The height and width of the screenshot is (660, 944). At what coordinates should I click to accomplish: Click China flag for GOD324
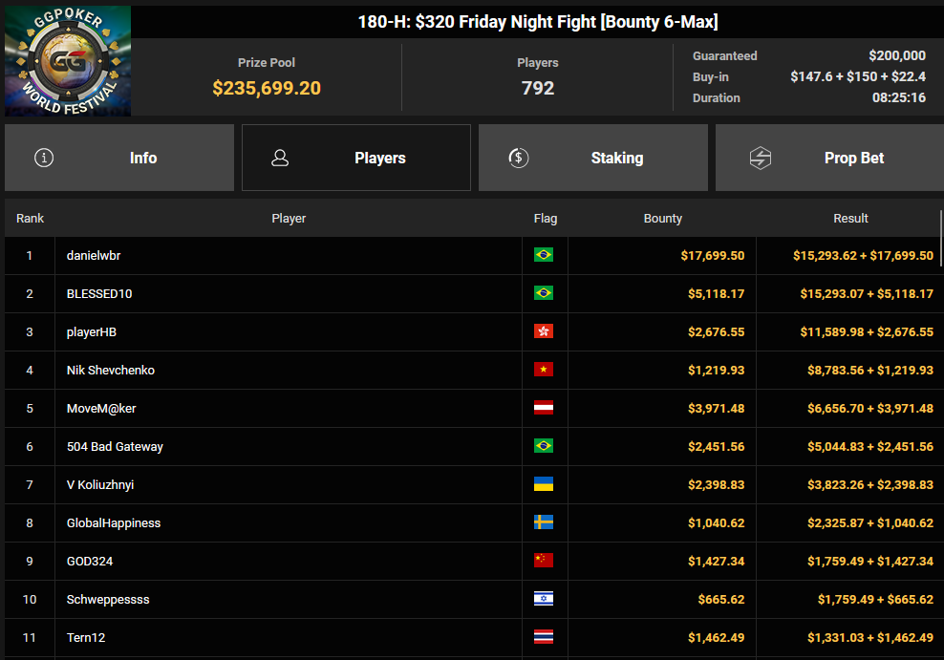point(544,561)
